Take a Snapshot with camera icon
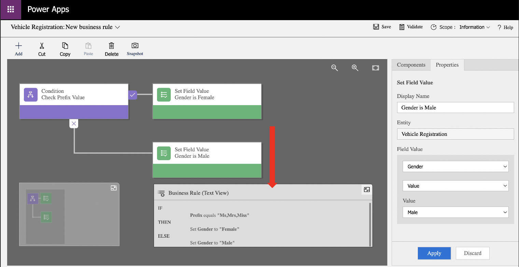 click(135, 45)
